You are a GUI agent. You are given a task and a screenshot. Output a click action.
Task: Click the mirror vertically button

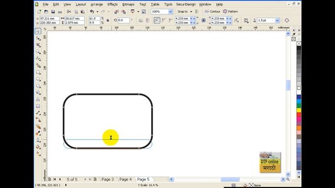(x=148, y=20)
